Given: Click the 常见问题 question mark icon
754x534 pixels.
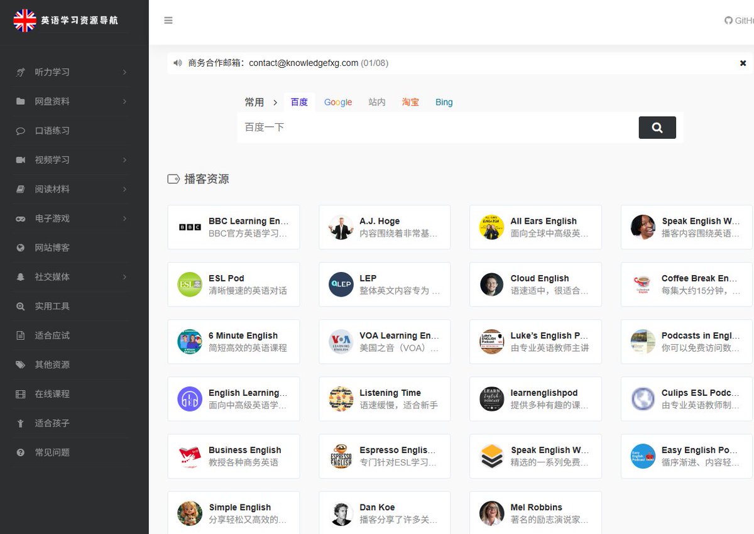Looking at the screenshot, I should [21, 452].
